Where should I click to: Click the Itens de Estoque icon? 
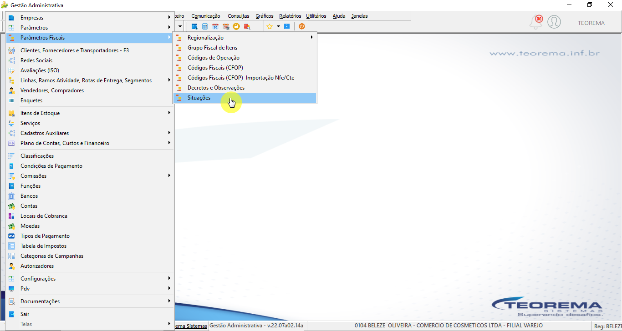(11, 113)
